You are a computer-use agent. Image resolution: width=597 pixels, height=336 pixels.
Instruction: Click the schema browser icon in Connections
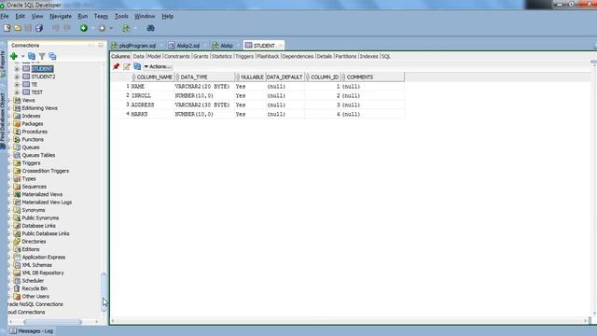[x=52, y=56]
